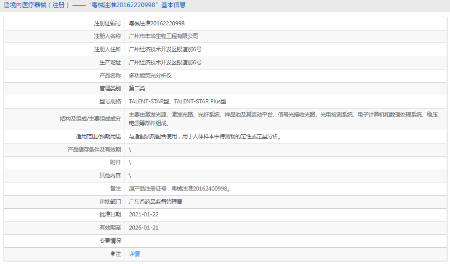Click the model spec TALENT-STAR型 value
Viewport: 450px width, 264px height.
(178, 101)
